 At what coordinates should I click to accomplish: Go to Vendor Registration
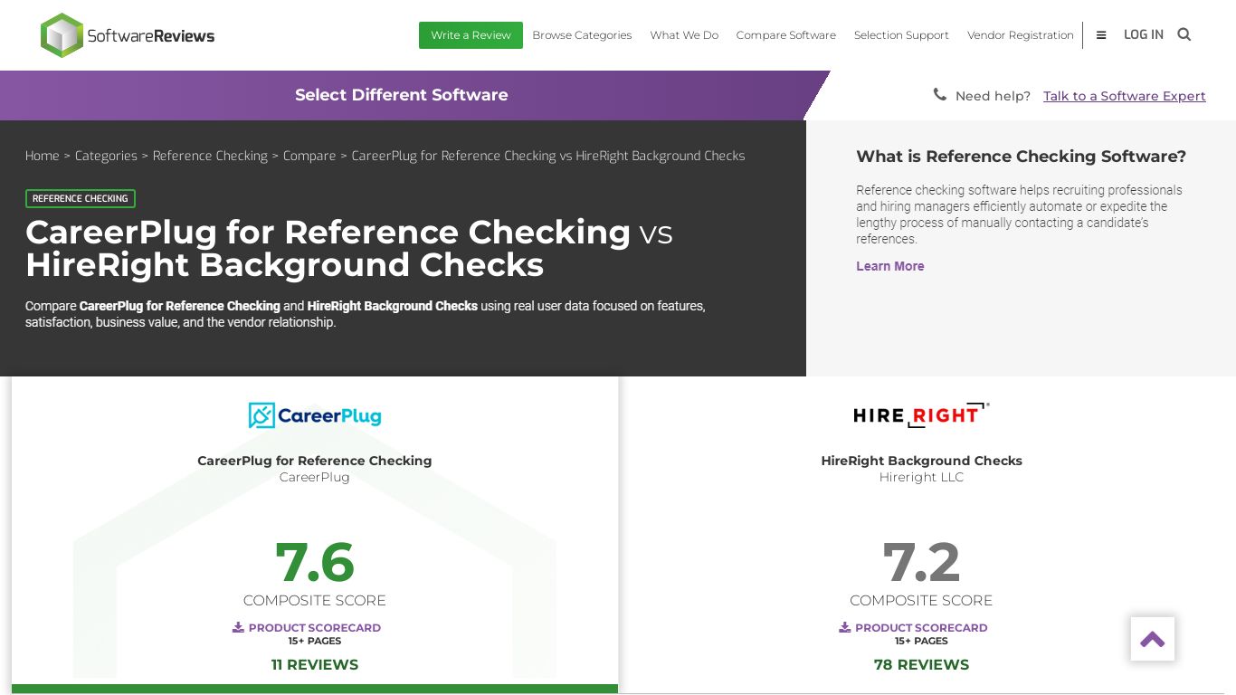(1021, 35)
